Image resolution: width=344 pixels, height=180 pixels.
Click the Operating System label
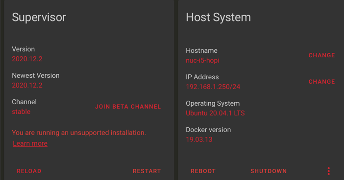click(213, 103)
